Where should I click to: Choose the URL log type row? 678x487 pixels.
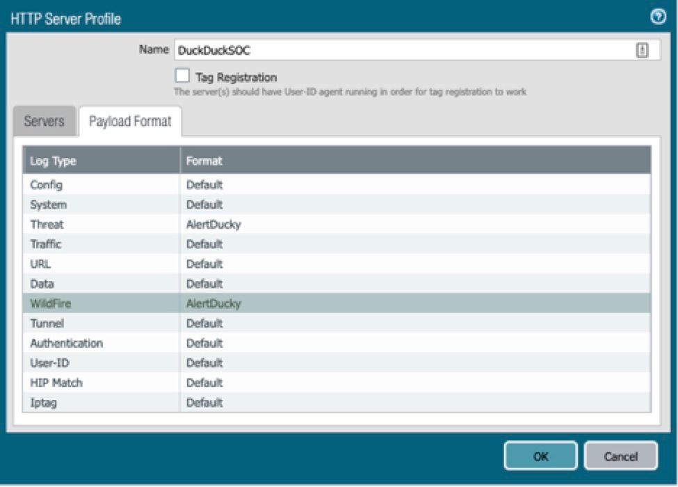40,264
